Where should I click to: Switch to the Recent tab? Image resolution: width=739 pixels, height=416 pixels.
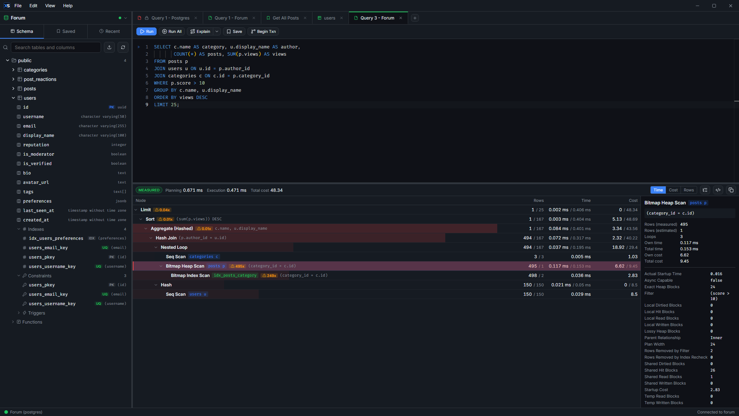(x=109, y=31)
